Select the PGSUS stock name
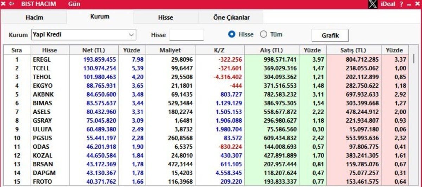 (x=43, y=138)
